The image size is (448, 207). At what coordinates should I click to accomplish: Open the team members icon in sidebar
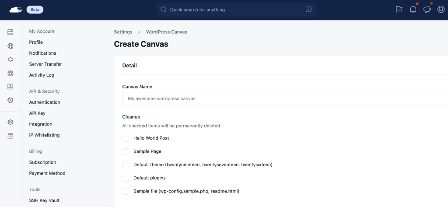pos(10,73)
